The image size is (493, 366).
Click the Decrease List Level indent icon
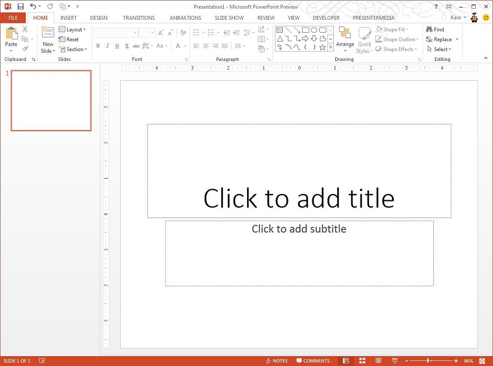click(227, 33)
